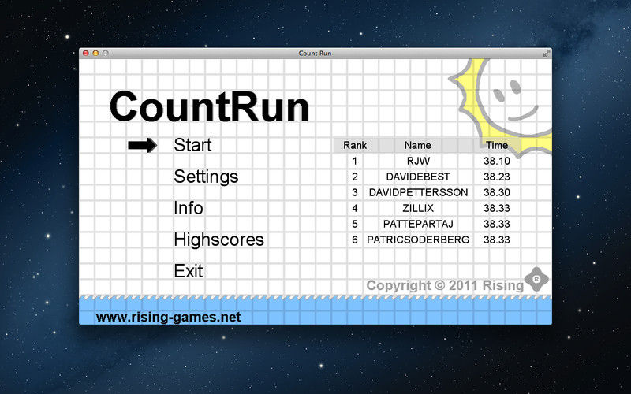Click the 38.10 time value
Image resolution: width=631 pixels, height=394 pixels.
497,161
